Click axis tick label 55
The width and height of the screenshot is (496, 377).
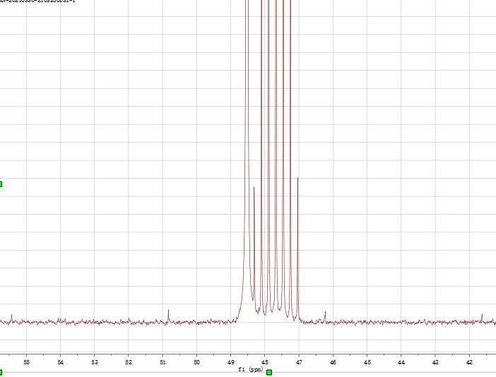click(x=27, y=362)
